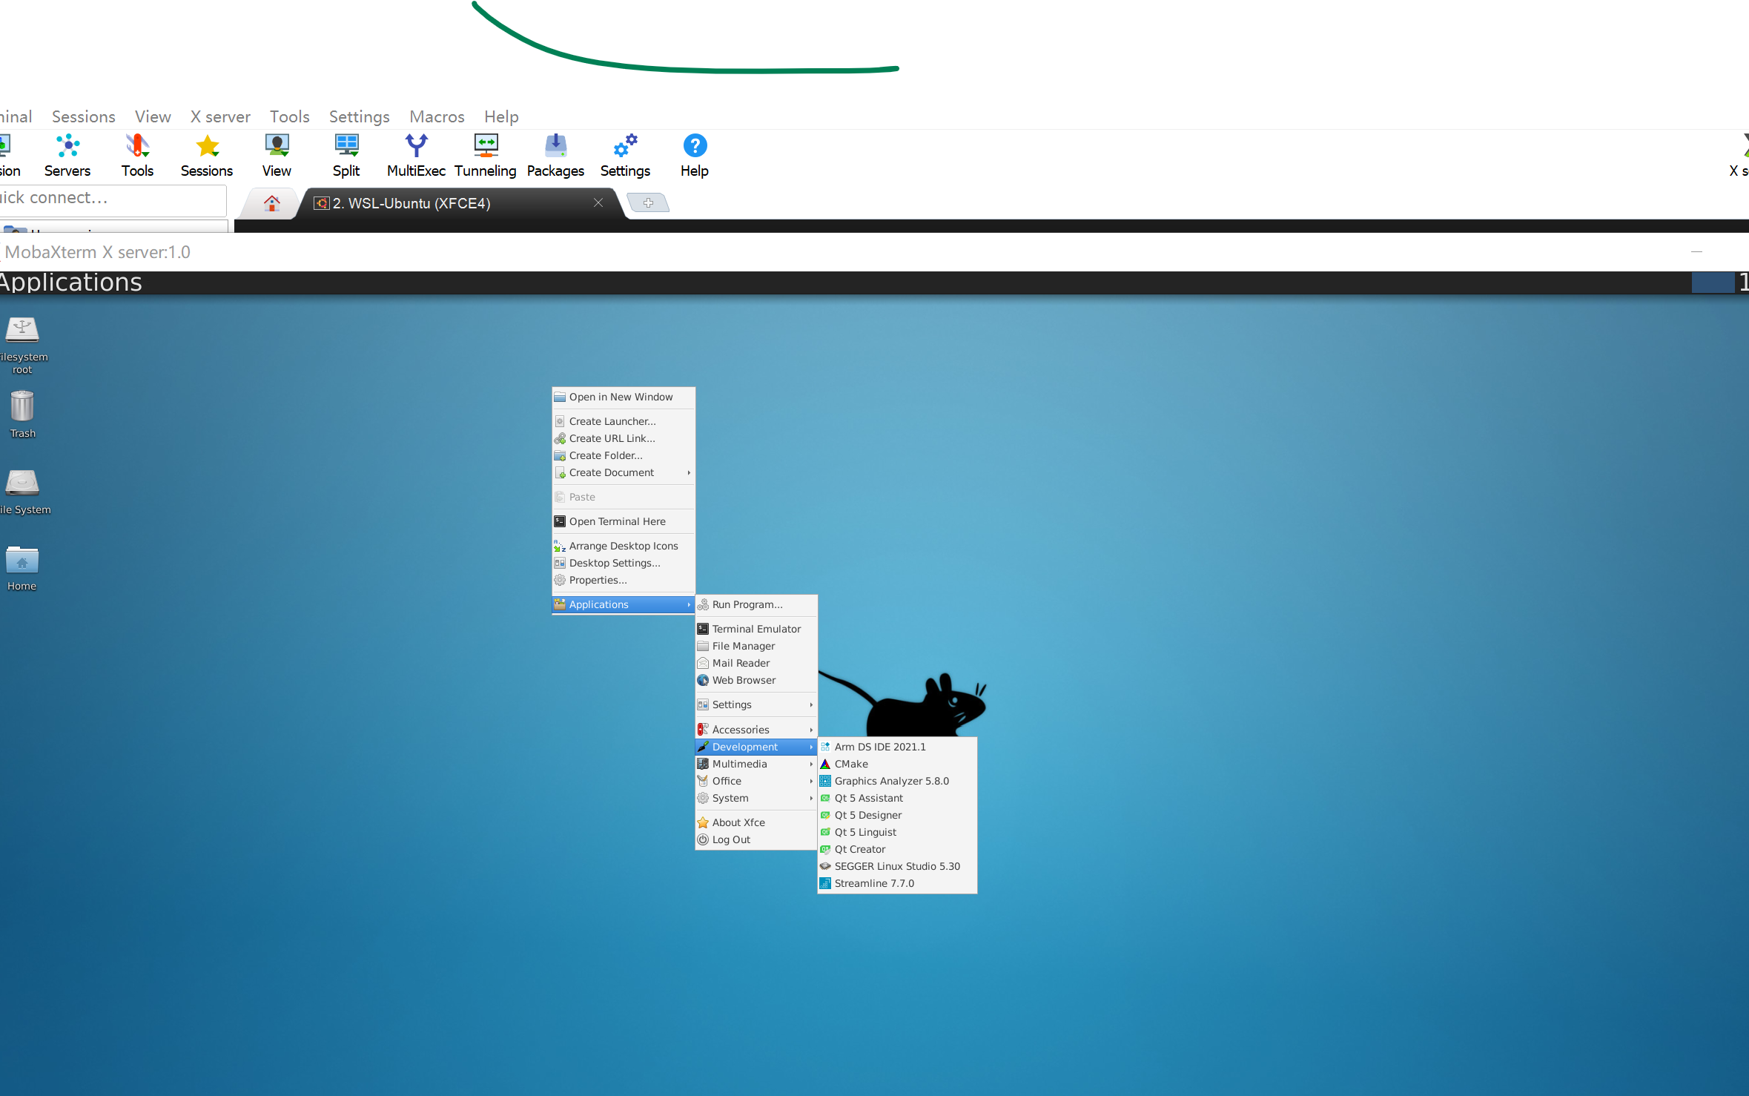Launch Terminal Emulator

coord(756,629)
